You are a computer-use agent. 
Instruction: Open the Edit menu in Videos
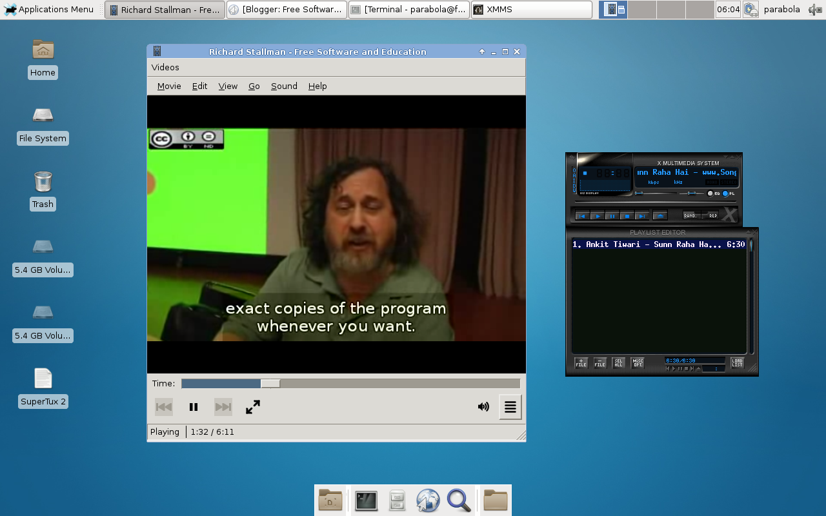[199, 86]
